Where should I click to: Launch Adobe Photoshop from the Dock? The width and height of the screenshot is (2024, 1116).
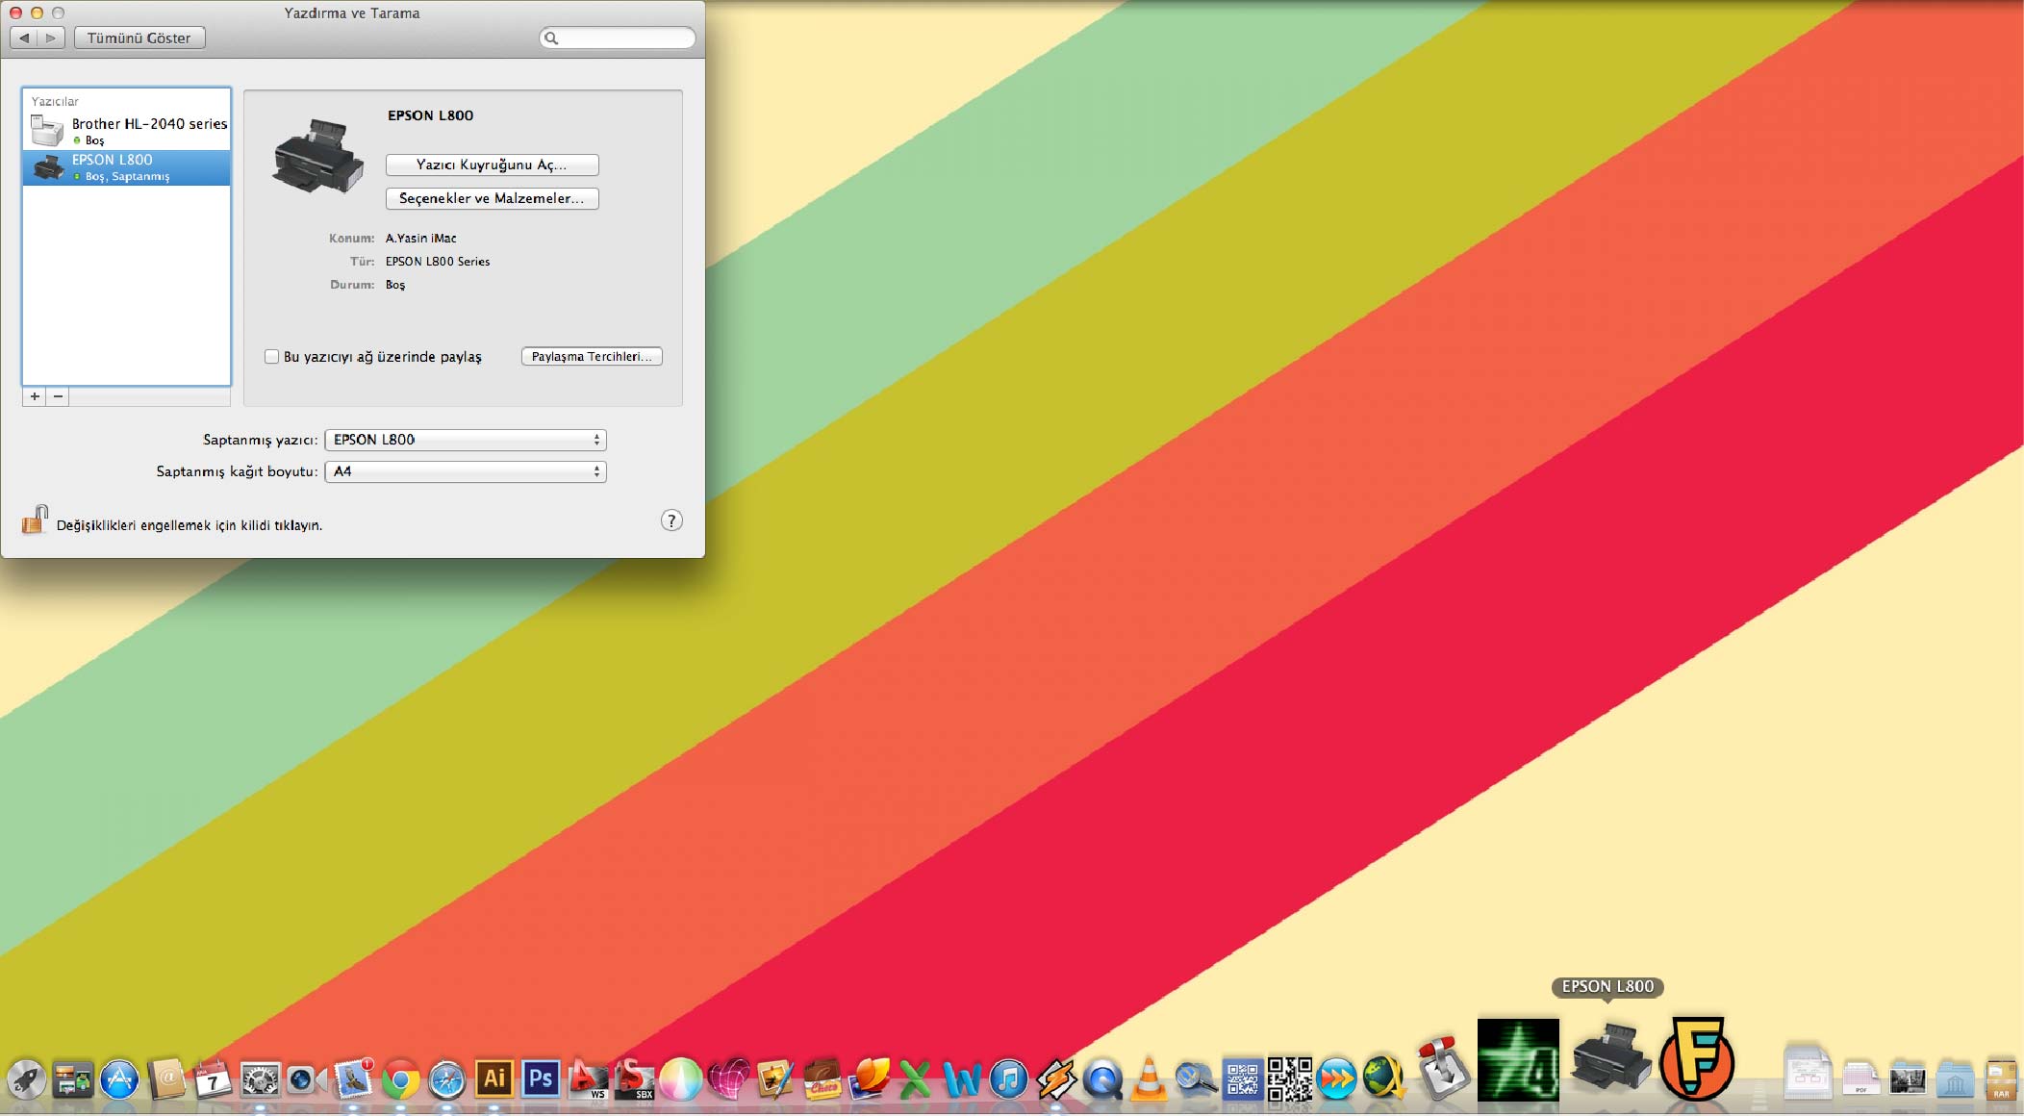point(541,1078)
